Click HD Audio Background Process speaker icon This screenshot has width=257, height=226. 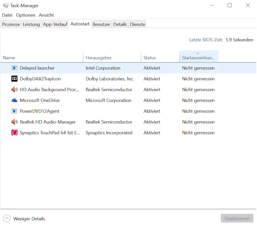14,90
